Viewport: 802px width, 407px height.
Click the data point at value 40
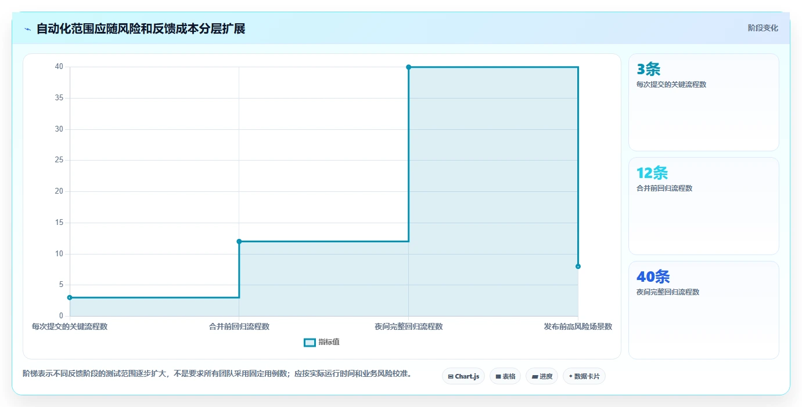point(409,67)
